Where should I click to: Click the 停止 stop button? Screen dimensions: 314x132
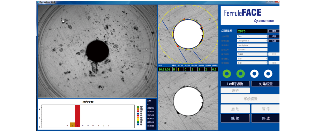pos(265,118)
